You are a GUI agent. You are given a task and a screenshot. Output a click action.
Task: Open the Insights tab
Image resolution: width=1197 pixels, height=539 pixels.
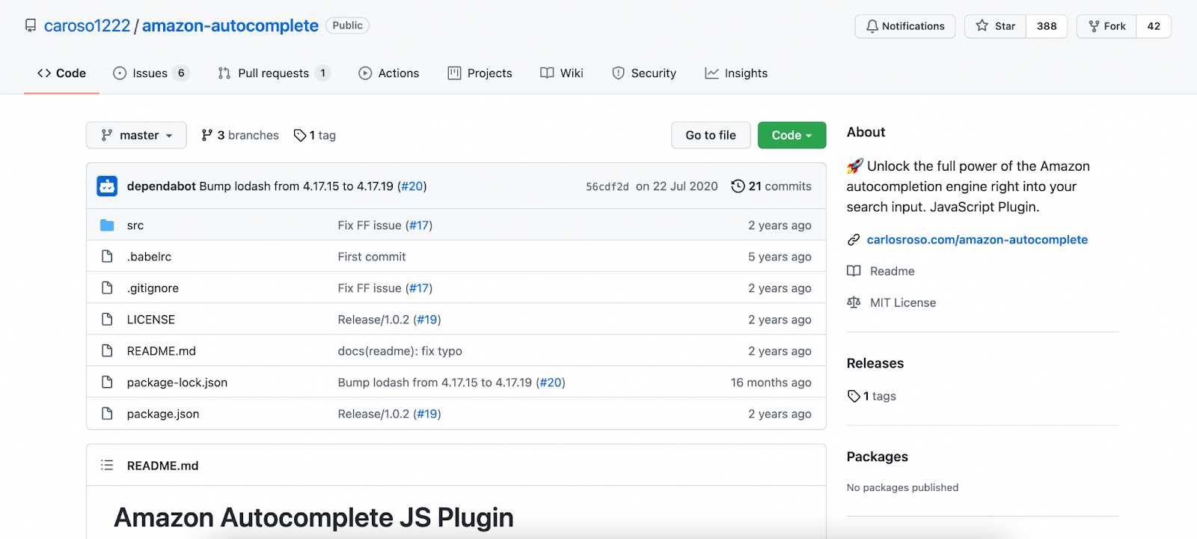coord(736,73)
